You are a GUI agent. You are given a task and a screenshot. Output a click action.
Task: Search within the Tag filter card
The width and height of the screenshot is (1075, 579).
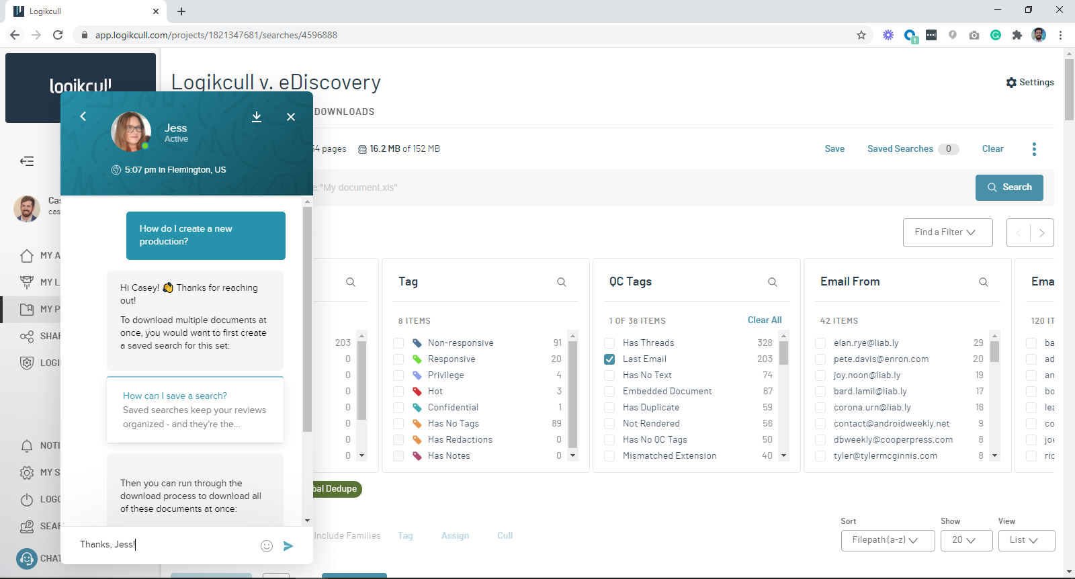point(562,282)
